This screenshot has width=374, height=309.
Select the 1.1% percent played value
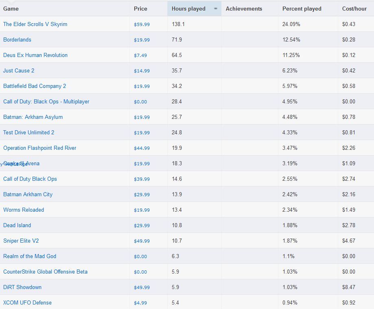point(289,256)
